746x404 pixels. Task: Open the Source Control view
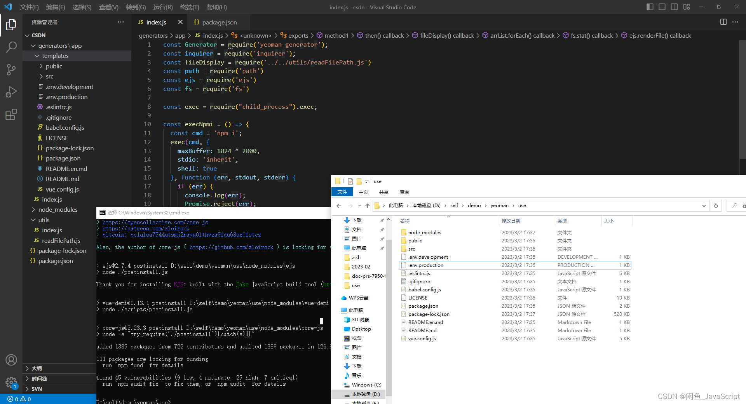[x=11, y=70]
